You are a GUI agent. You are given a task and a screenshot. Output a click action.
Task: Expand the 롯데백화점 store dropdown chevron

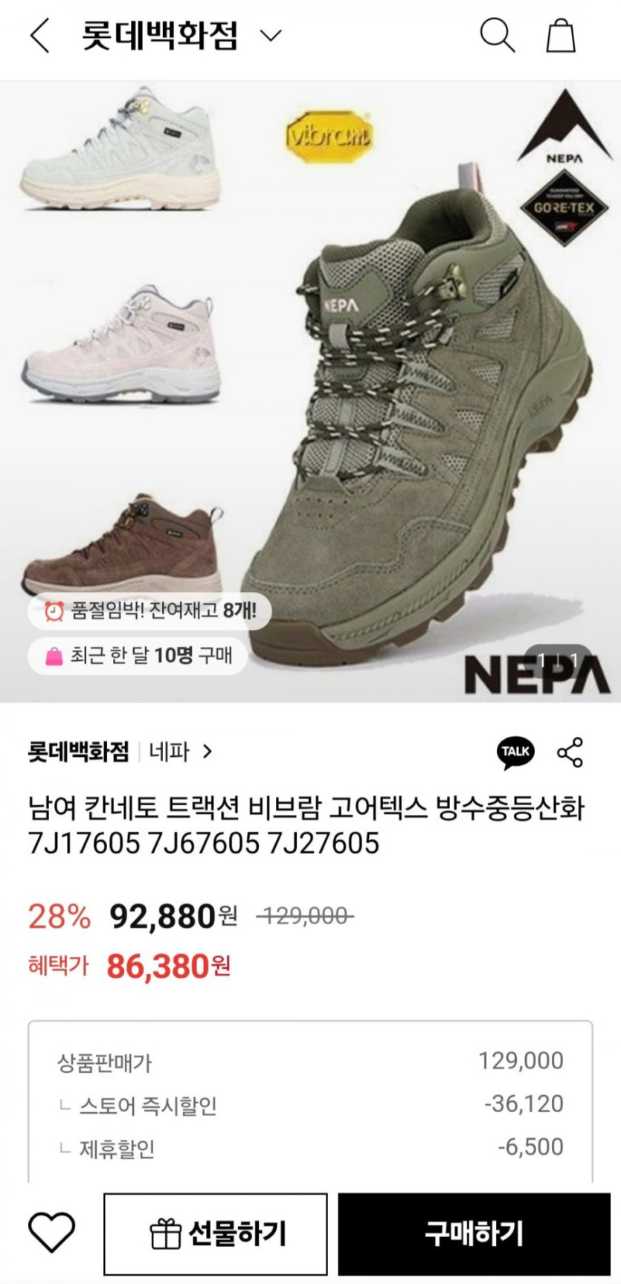click(271, 35)
